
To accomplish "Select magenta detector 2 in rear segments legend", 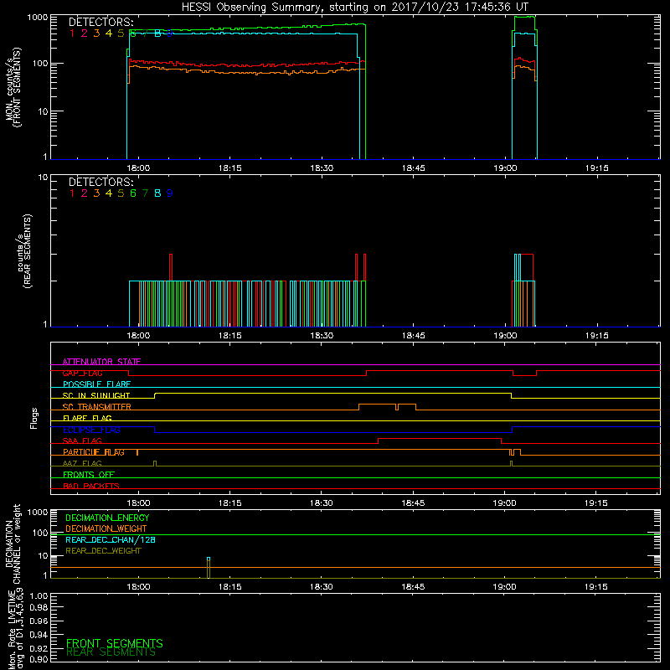I will click(x=85, y=193).
